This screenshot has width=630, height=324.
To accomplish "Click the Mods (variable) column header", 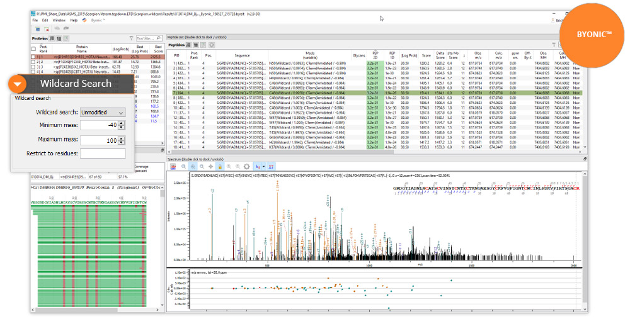I will coord(310,55).
